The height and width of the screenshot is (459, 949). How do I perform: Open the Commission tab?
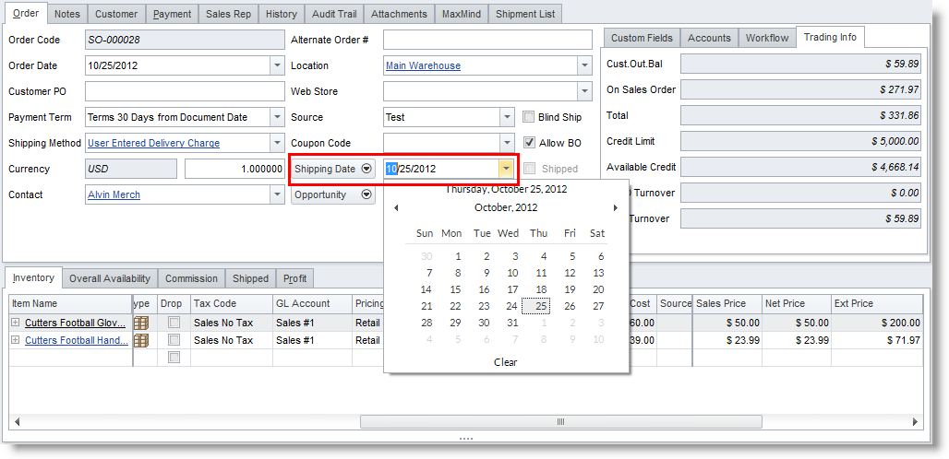tap(191, 278)
